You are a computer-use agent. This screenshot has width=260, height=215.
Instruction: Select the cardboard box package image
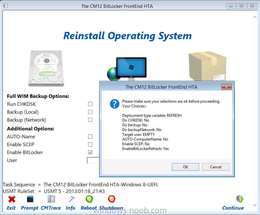208,66
